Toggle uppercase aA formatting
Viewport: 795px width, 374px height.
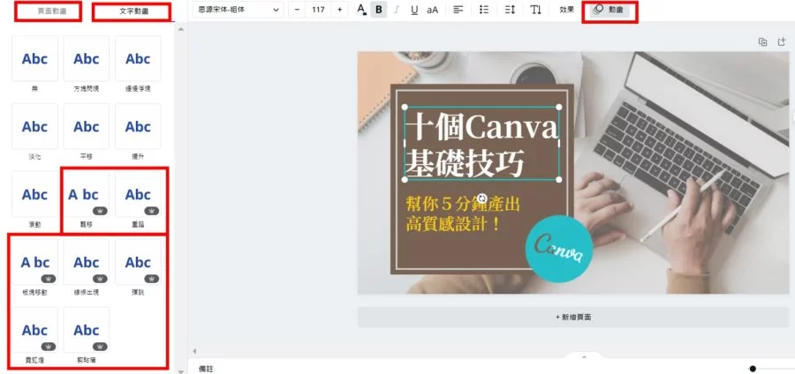coord(433,10)
